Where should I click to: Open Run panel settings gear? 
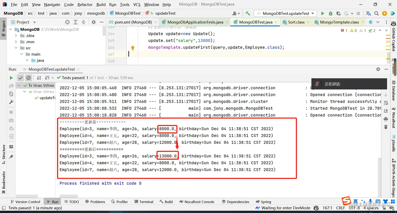(378, 69)
